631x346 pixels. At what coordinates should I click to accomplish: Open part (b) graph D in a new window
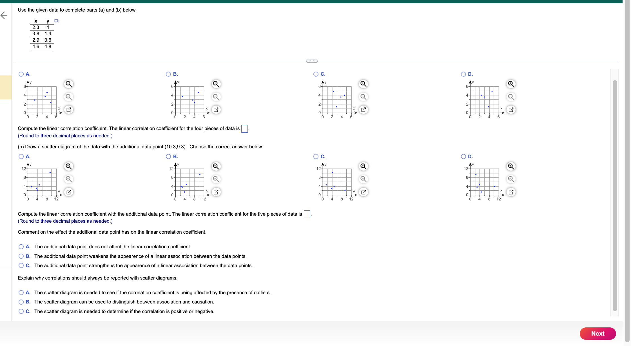coord(511,192)
